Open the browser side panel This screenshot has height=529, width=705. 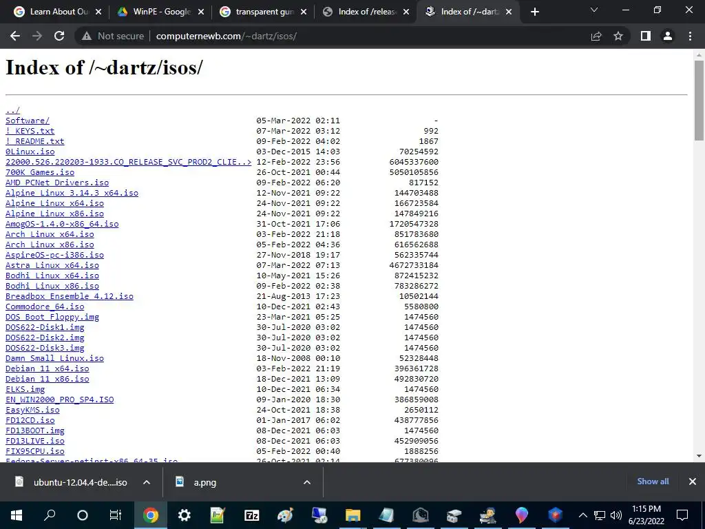click(x=646, y=36)
